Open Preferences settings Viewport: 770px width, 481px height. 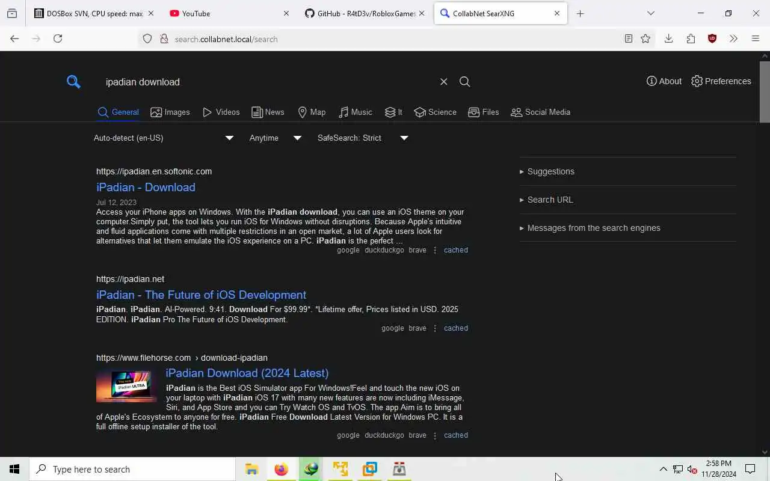(721, 81)
